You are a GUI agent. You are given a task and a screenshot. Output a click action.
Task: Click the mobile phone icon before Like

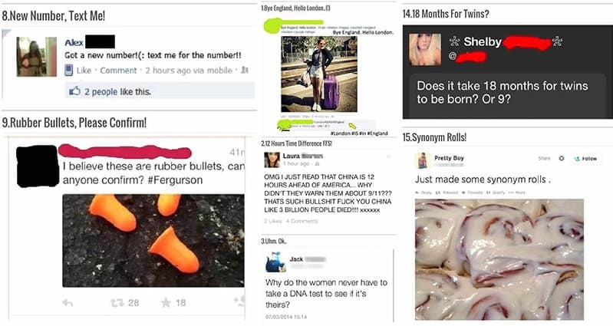68,71
